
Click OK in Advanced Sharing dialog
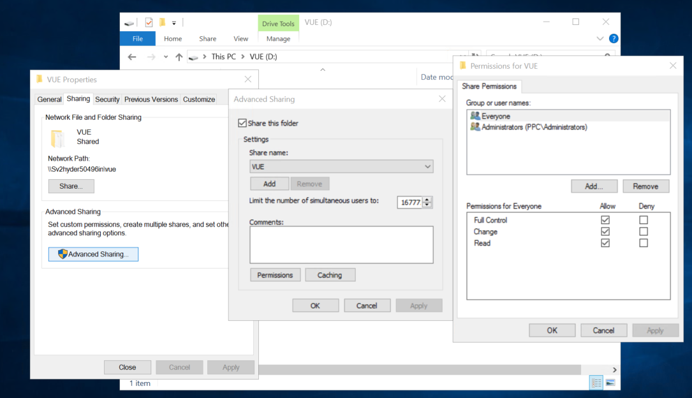point(315,306)
